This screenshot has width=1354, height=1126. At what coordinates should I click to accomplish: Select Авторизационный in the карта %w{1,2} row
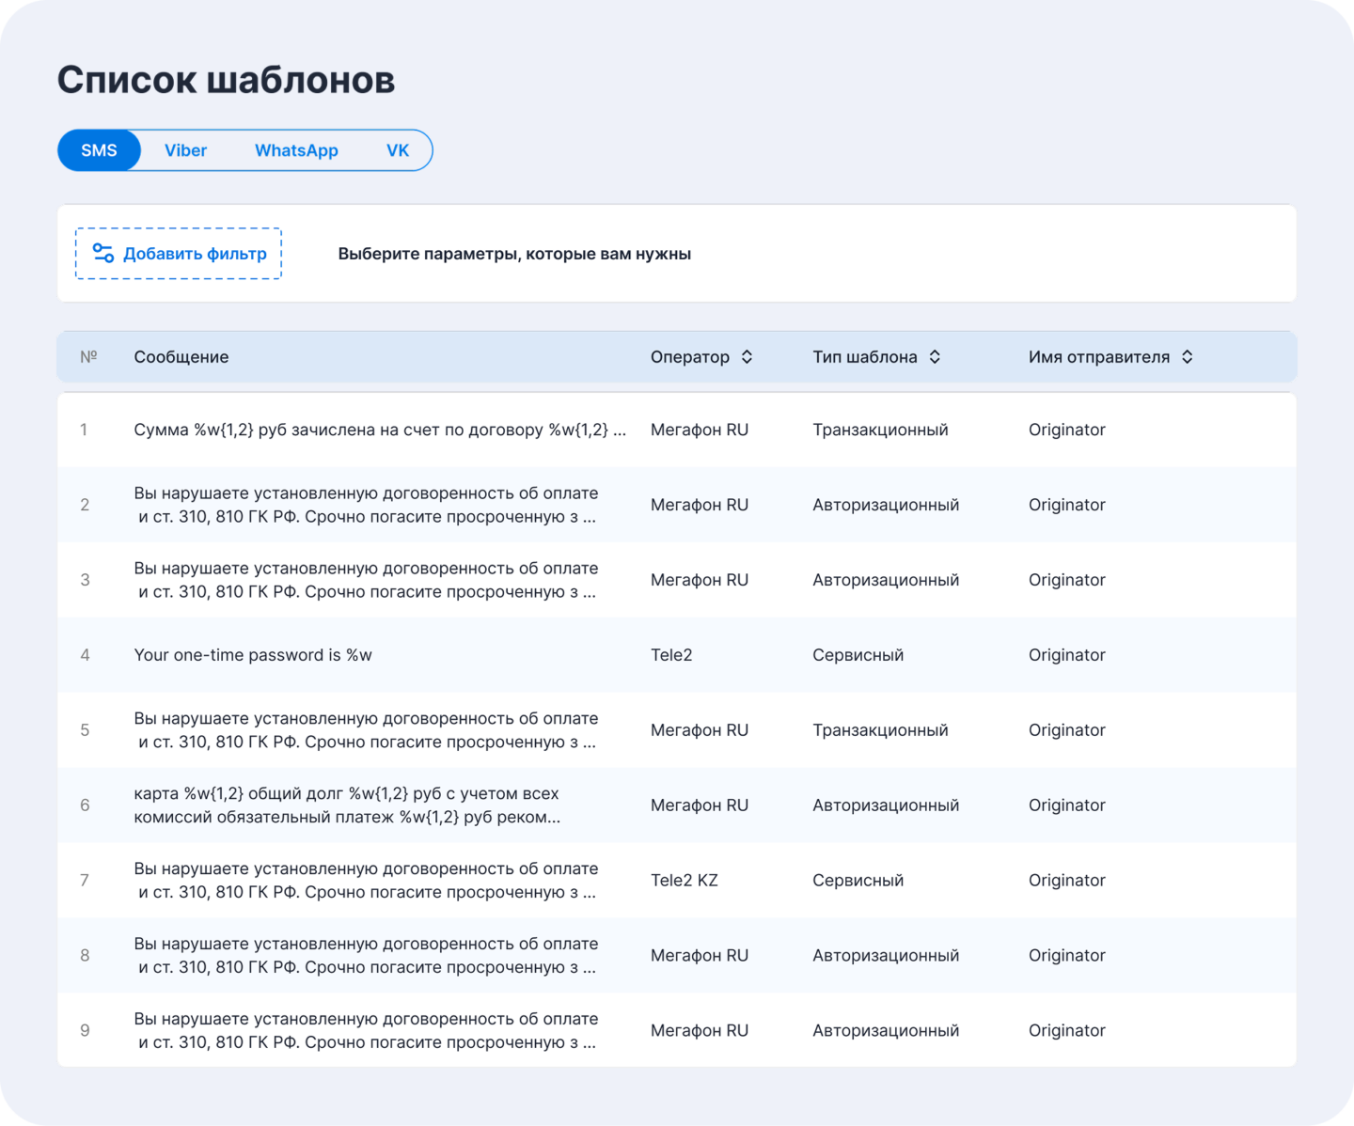[x=886, y=805]
